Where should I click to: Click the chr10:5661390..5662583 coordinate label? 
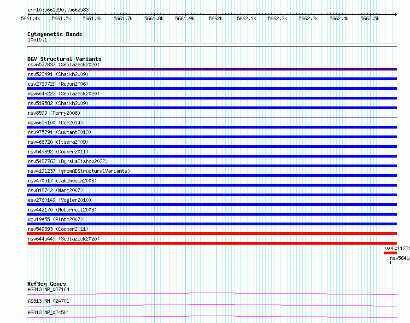pos(58,10)
